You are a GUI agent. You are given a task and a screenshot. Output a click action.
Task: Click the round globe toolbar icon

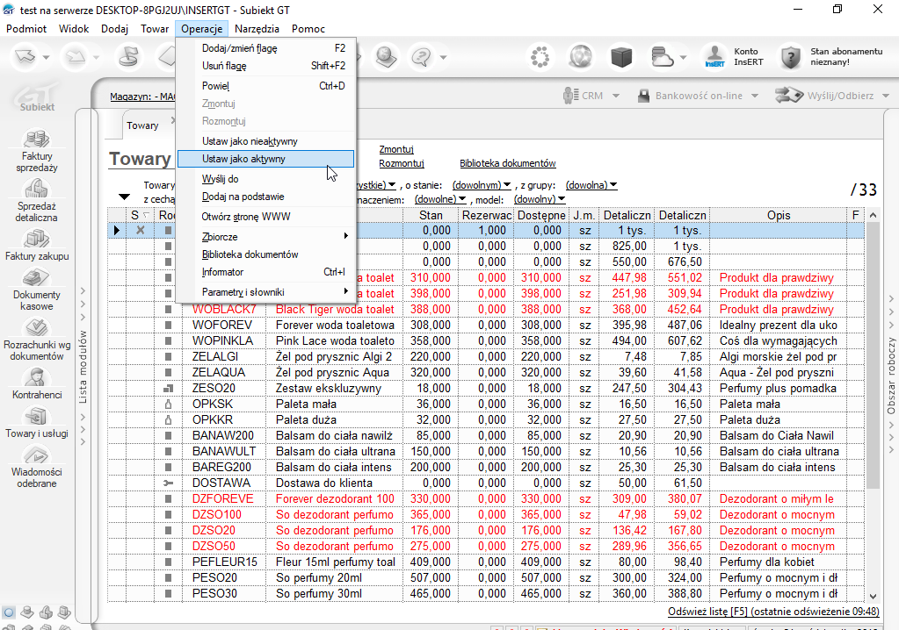[580, 57]
